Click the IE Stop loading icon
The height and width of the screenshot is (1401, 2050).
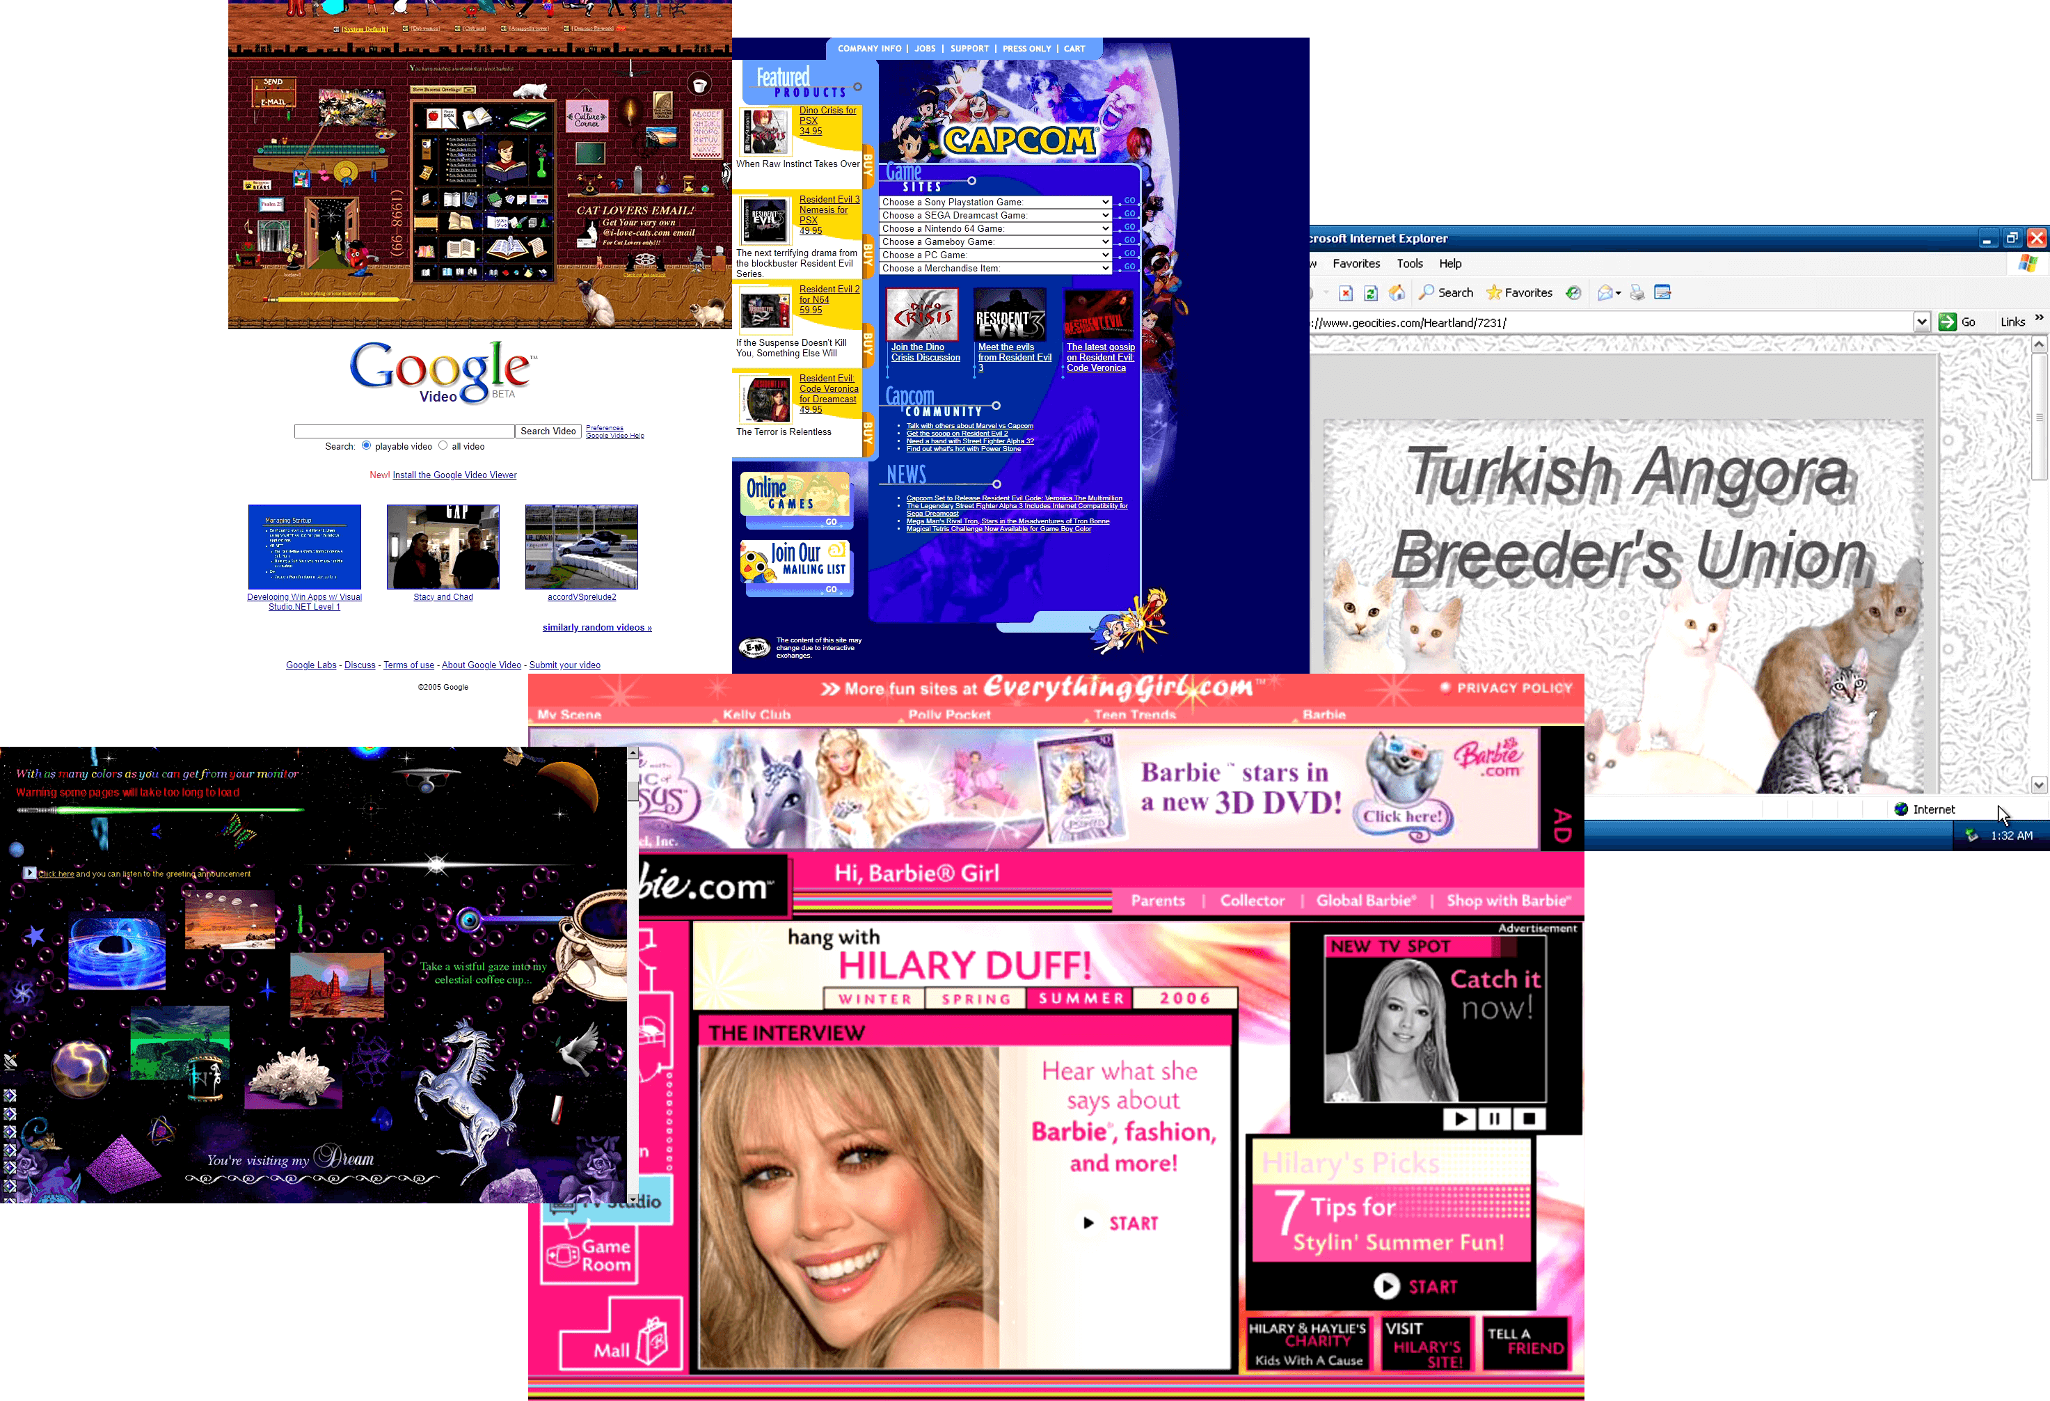click(x=1345, y=294)
